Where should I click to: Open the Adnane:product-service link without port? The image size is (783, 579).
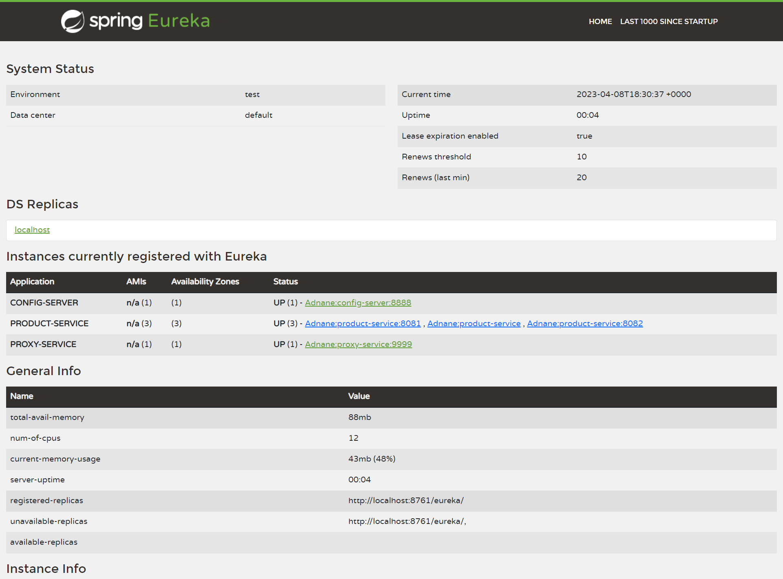pos(473,324)
